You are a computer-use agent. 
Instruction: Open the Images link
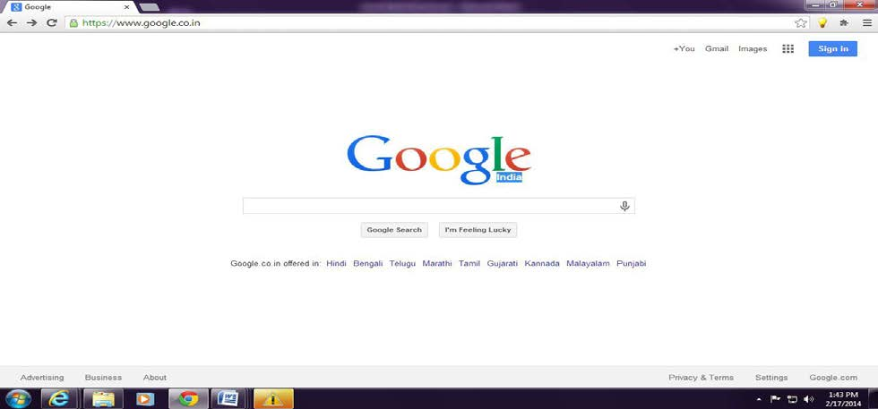click(753, 48)
